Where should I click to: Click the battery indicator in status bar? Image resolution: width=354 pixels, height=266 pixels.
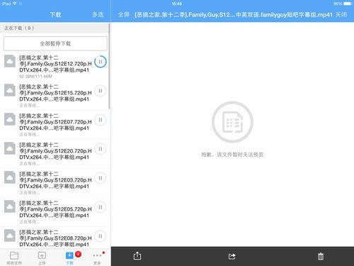tap(348, 4)
